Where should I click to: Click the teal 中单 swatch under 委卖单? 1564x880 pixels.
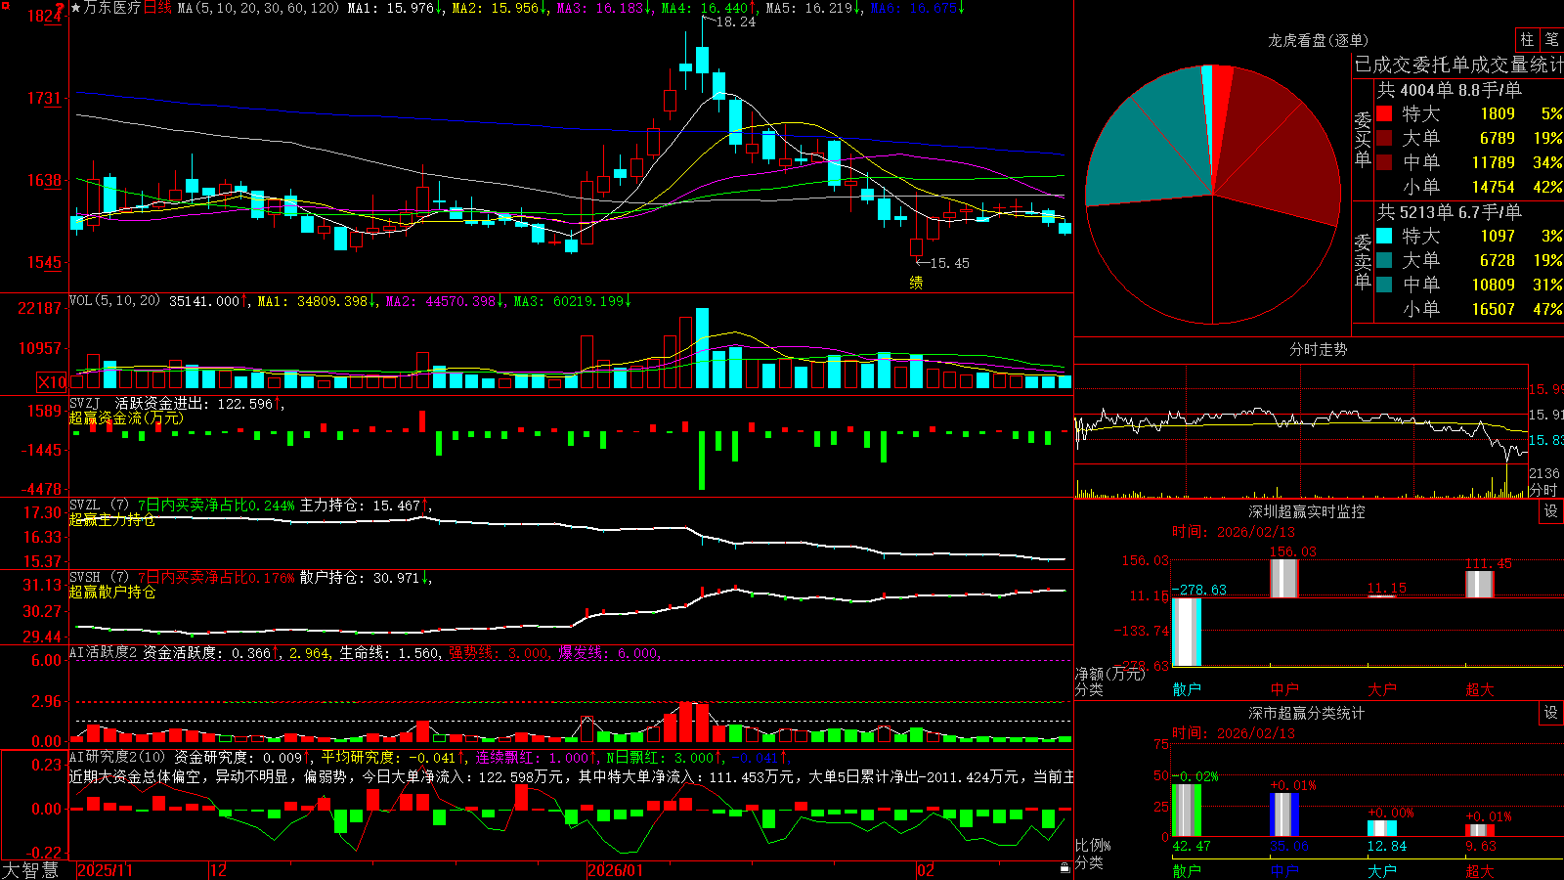point(1384,285)
